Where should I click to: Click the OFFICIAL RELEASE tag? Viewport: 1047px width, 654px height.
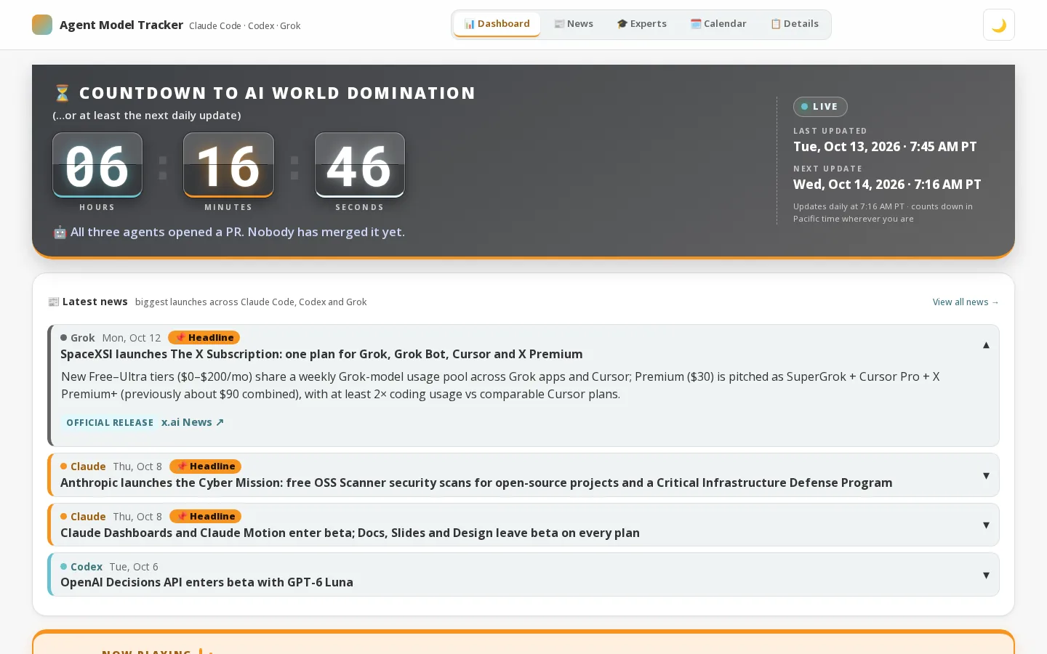coord(110,422)
